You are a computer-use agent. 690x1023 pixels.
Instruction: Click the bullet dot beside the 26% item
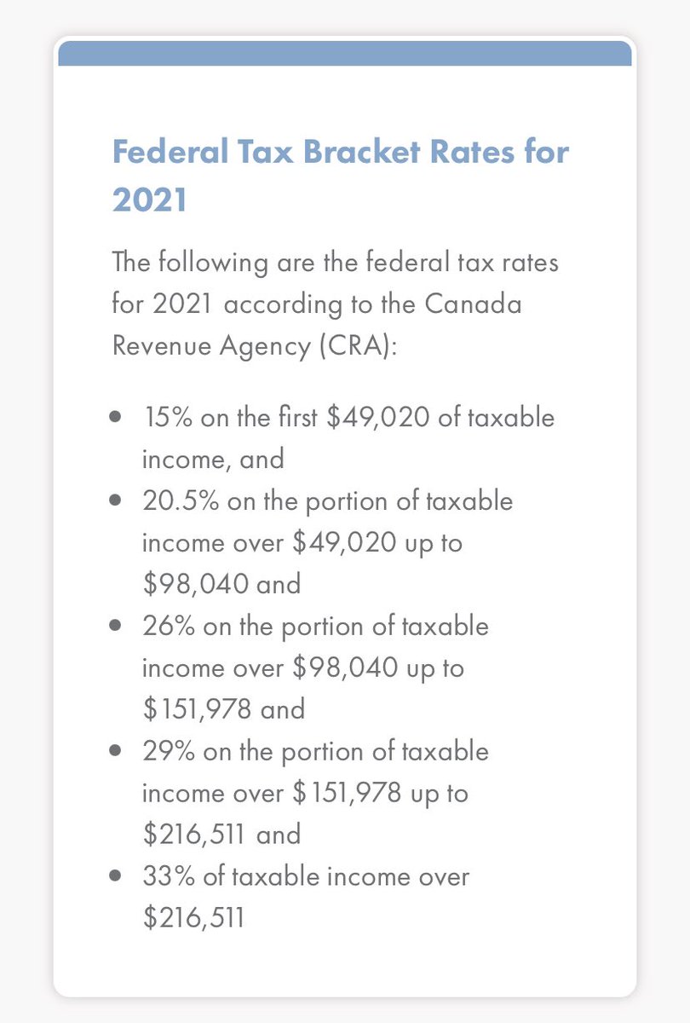pyautogui.click(x=116, y=627)
